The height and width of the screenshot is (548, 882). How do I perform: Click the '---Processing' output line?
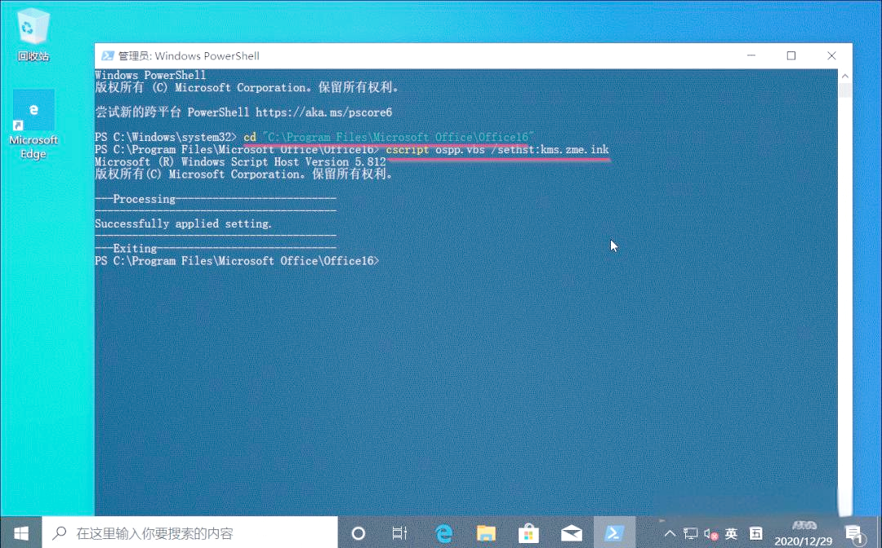click(216, 199)
